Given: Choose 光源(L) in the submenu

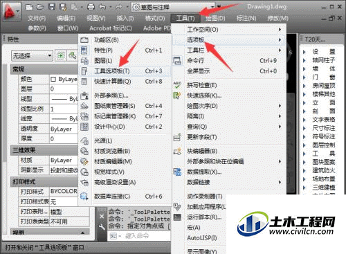Looking at the screenshot, I should (125, 140).
